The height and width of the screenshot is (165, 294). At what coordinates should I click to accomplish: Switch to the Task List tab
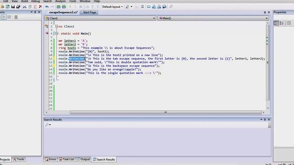tap(66, 159)
